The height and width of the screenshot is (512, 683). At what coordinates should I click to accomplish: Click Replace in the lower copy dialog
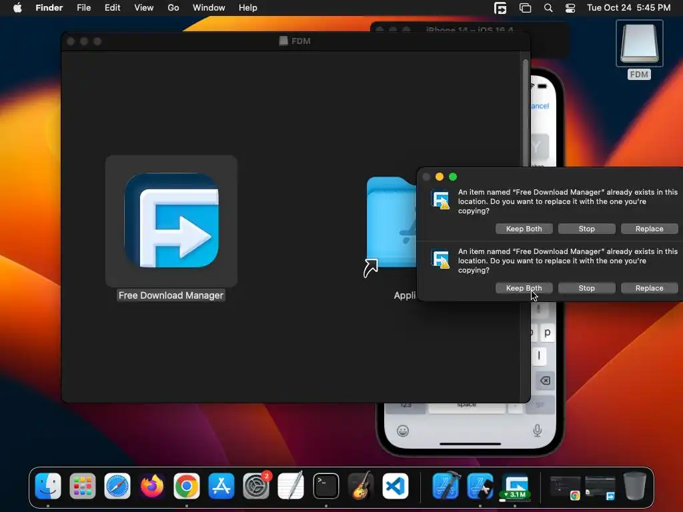[x=650, y=288]
